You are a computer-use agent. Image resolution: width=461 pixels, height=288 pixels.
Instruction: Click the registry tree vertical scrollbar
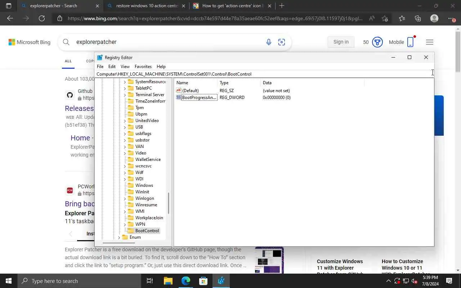pos(169,203)
